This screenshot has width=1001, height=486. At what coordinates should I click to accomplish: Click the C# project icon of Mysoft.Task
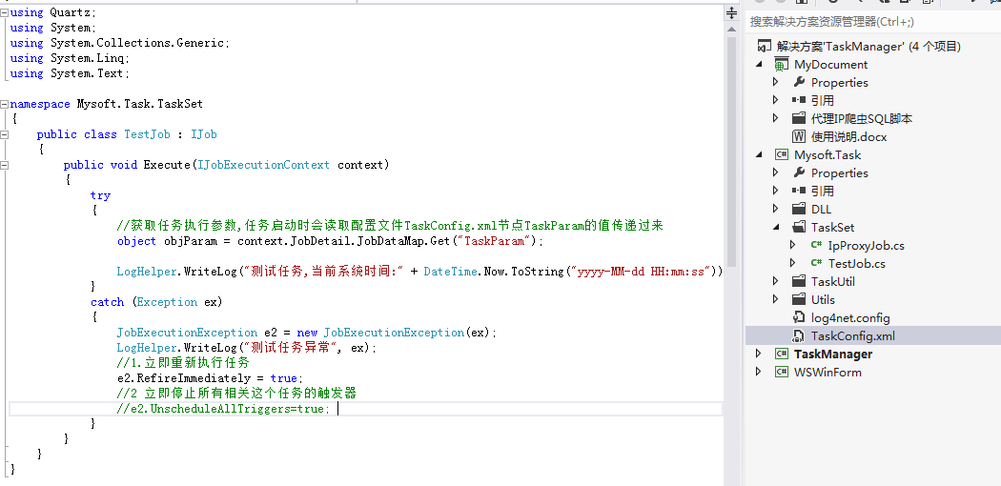click(782, 155)
